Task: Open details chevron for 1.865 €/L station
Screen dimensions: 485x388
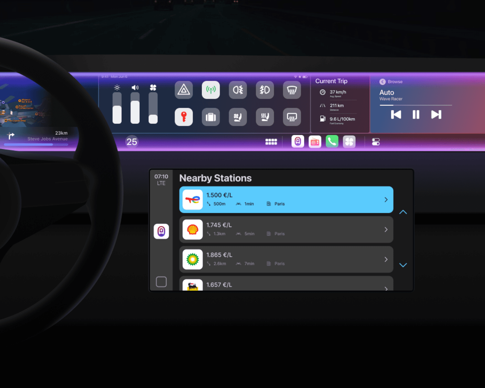Action: pyautogui.click(x=386, y=259)
